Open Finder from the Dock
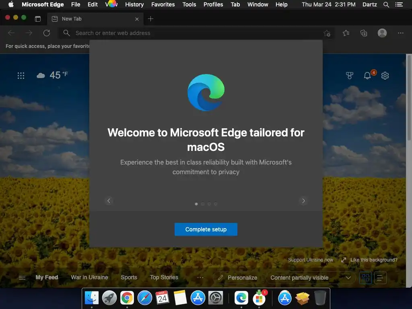This screenshot has height=309, width=412. pyautogui.click(x=92, y=298)
